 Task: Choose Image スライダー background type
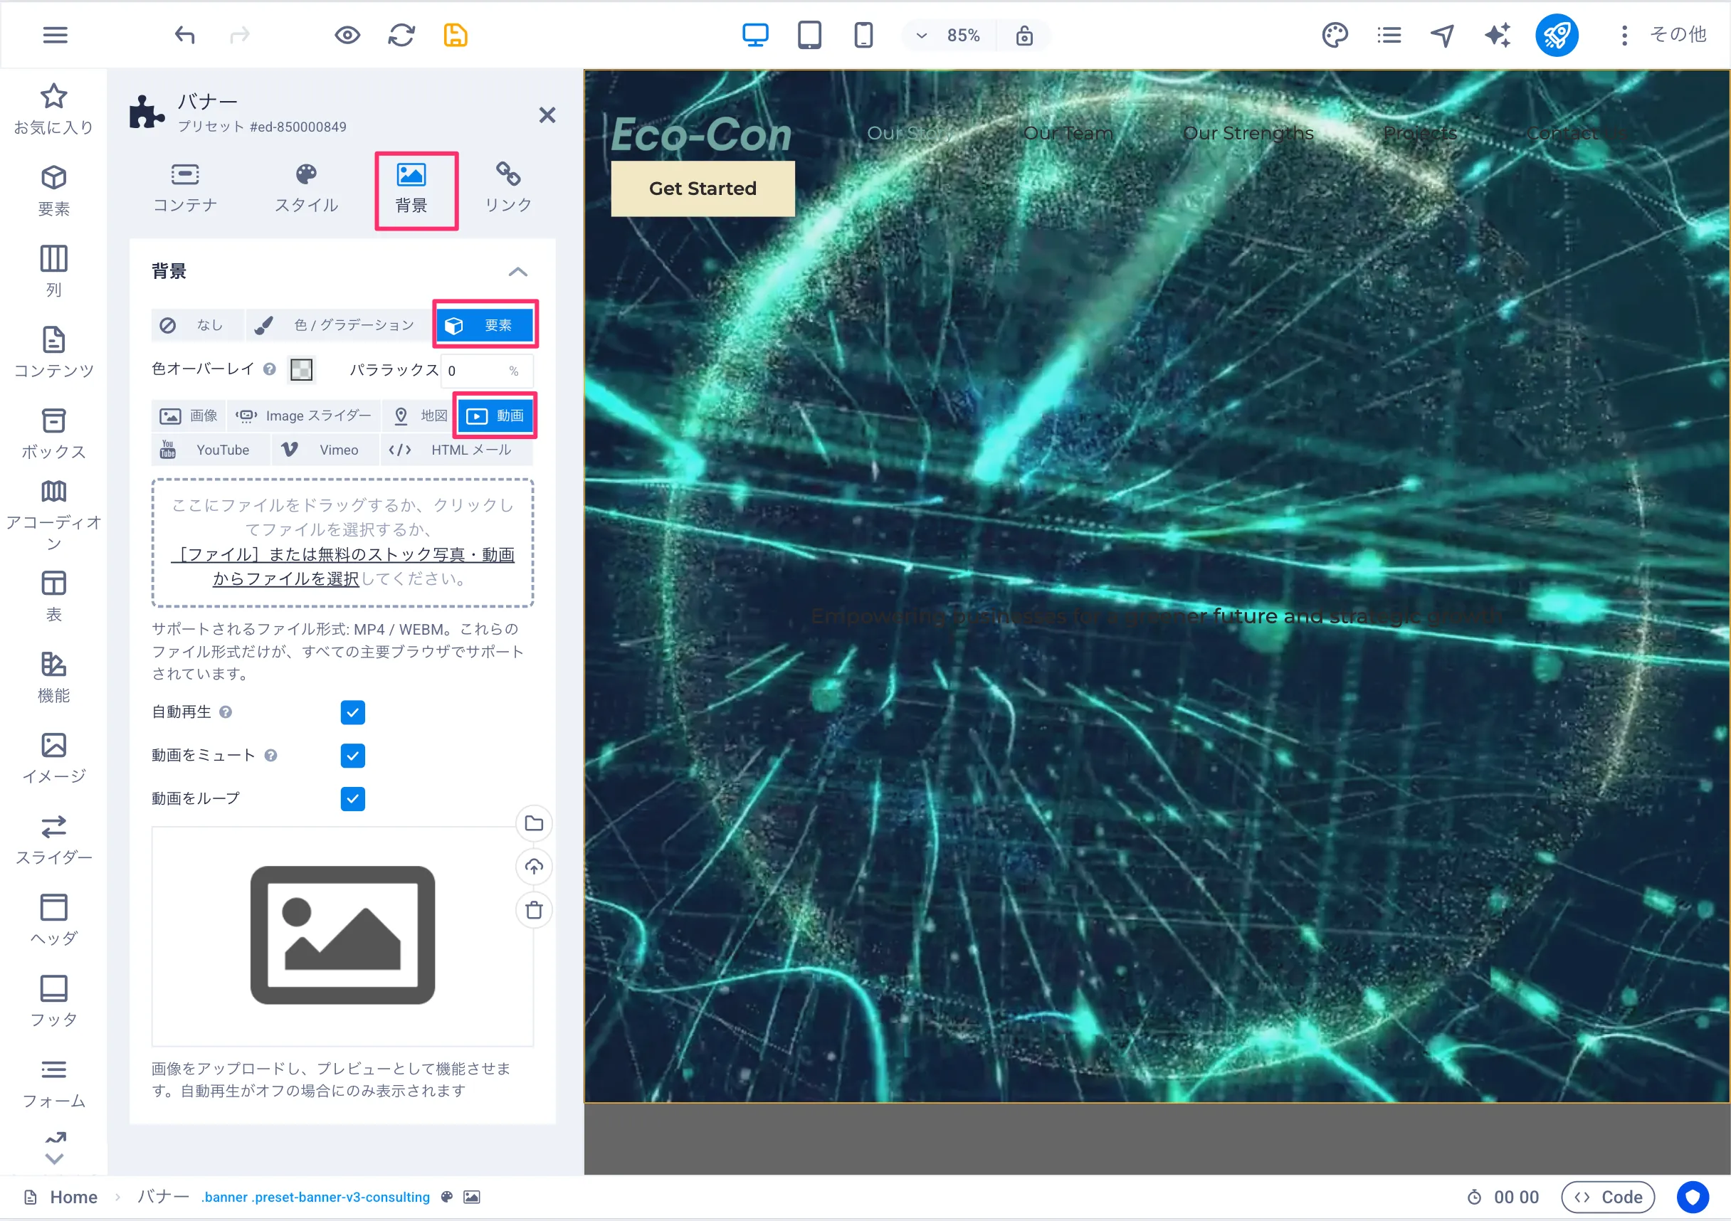tap(304, 416)
